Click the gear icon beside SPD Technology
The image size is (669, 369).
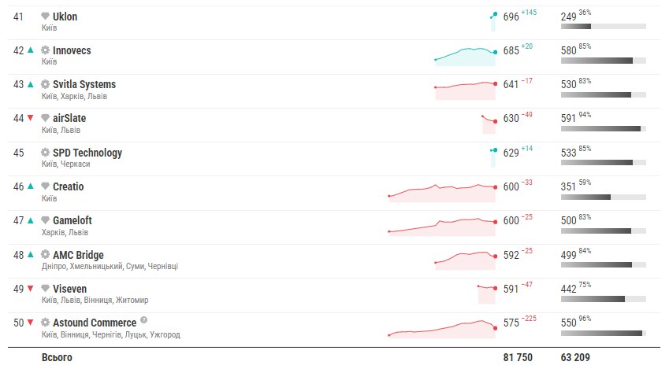coord(45,153)
